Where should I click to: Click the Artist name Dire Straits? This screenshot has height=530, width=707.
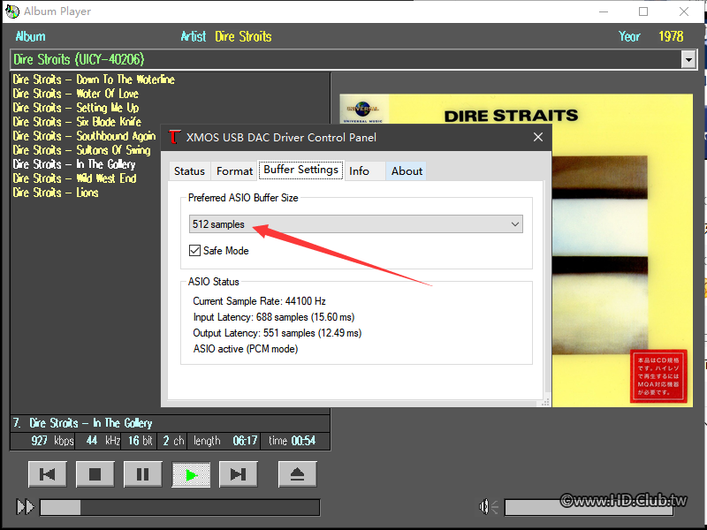click(243, 36)
